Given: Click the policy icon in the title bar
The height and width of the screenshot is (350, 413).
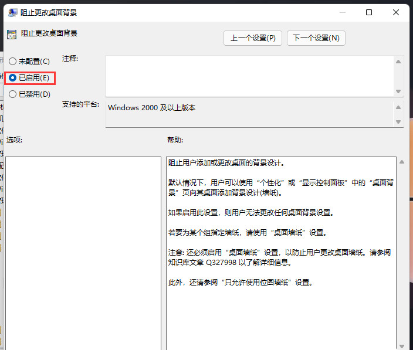Looking at the screenshot, I should click(x=12, y=12).
